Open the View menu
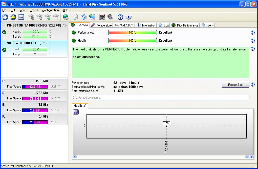258x169 pixels. tap(23, 10)
